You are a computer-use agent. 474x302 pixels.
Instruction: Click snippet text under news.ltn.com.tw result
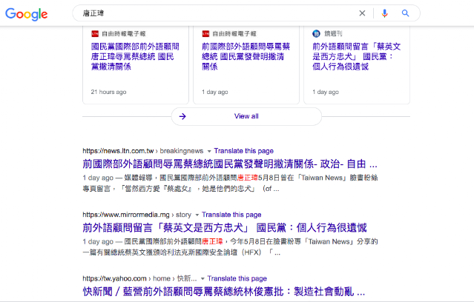(230, 183)
